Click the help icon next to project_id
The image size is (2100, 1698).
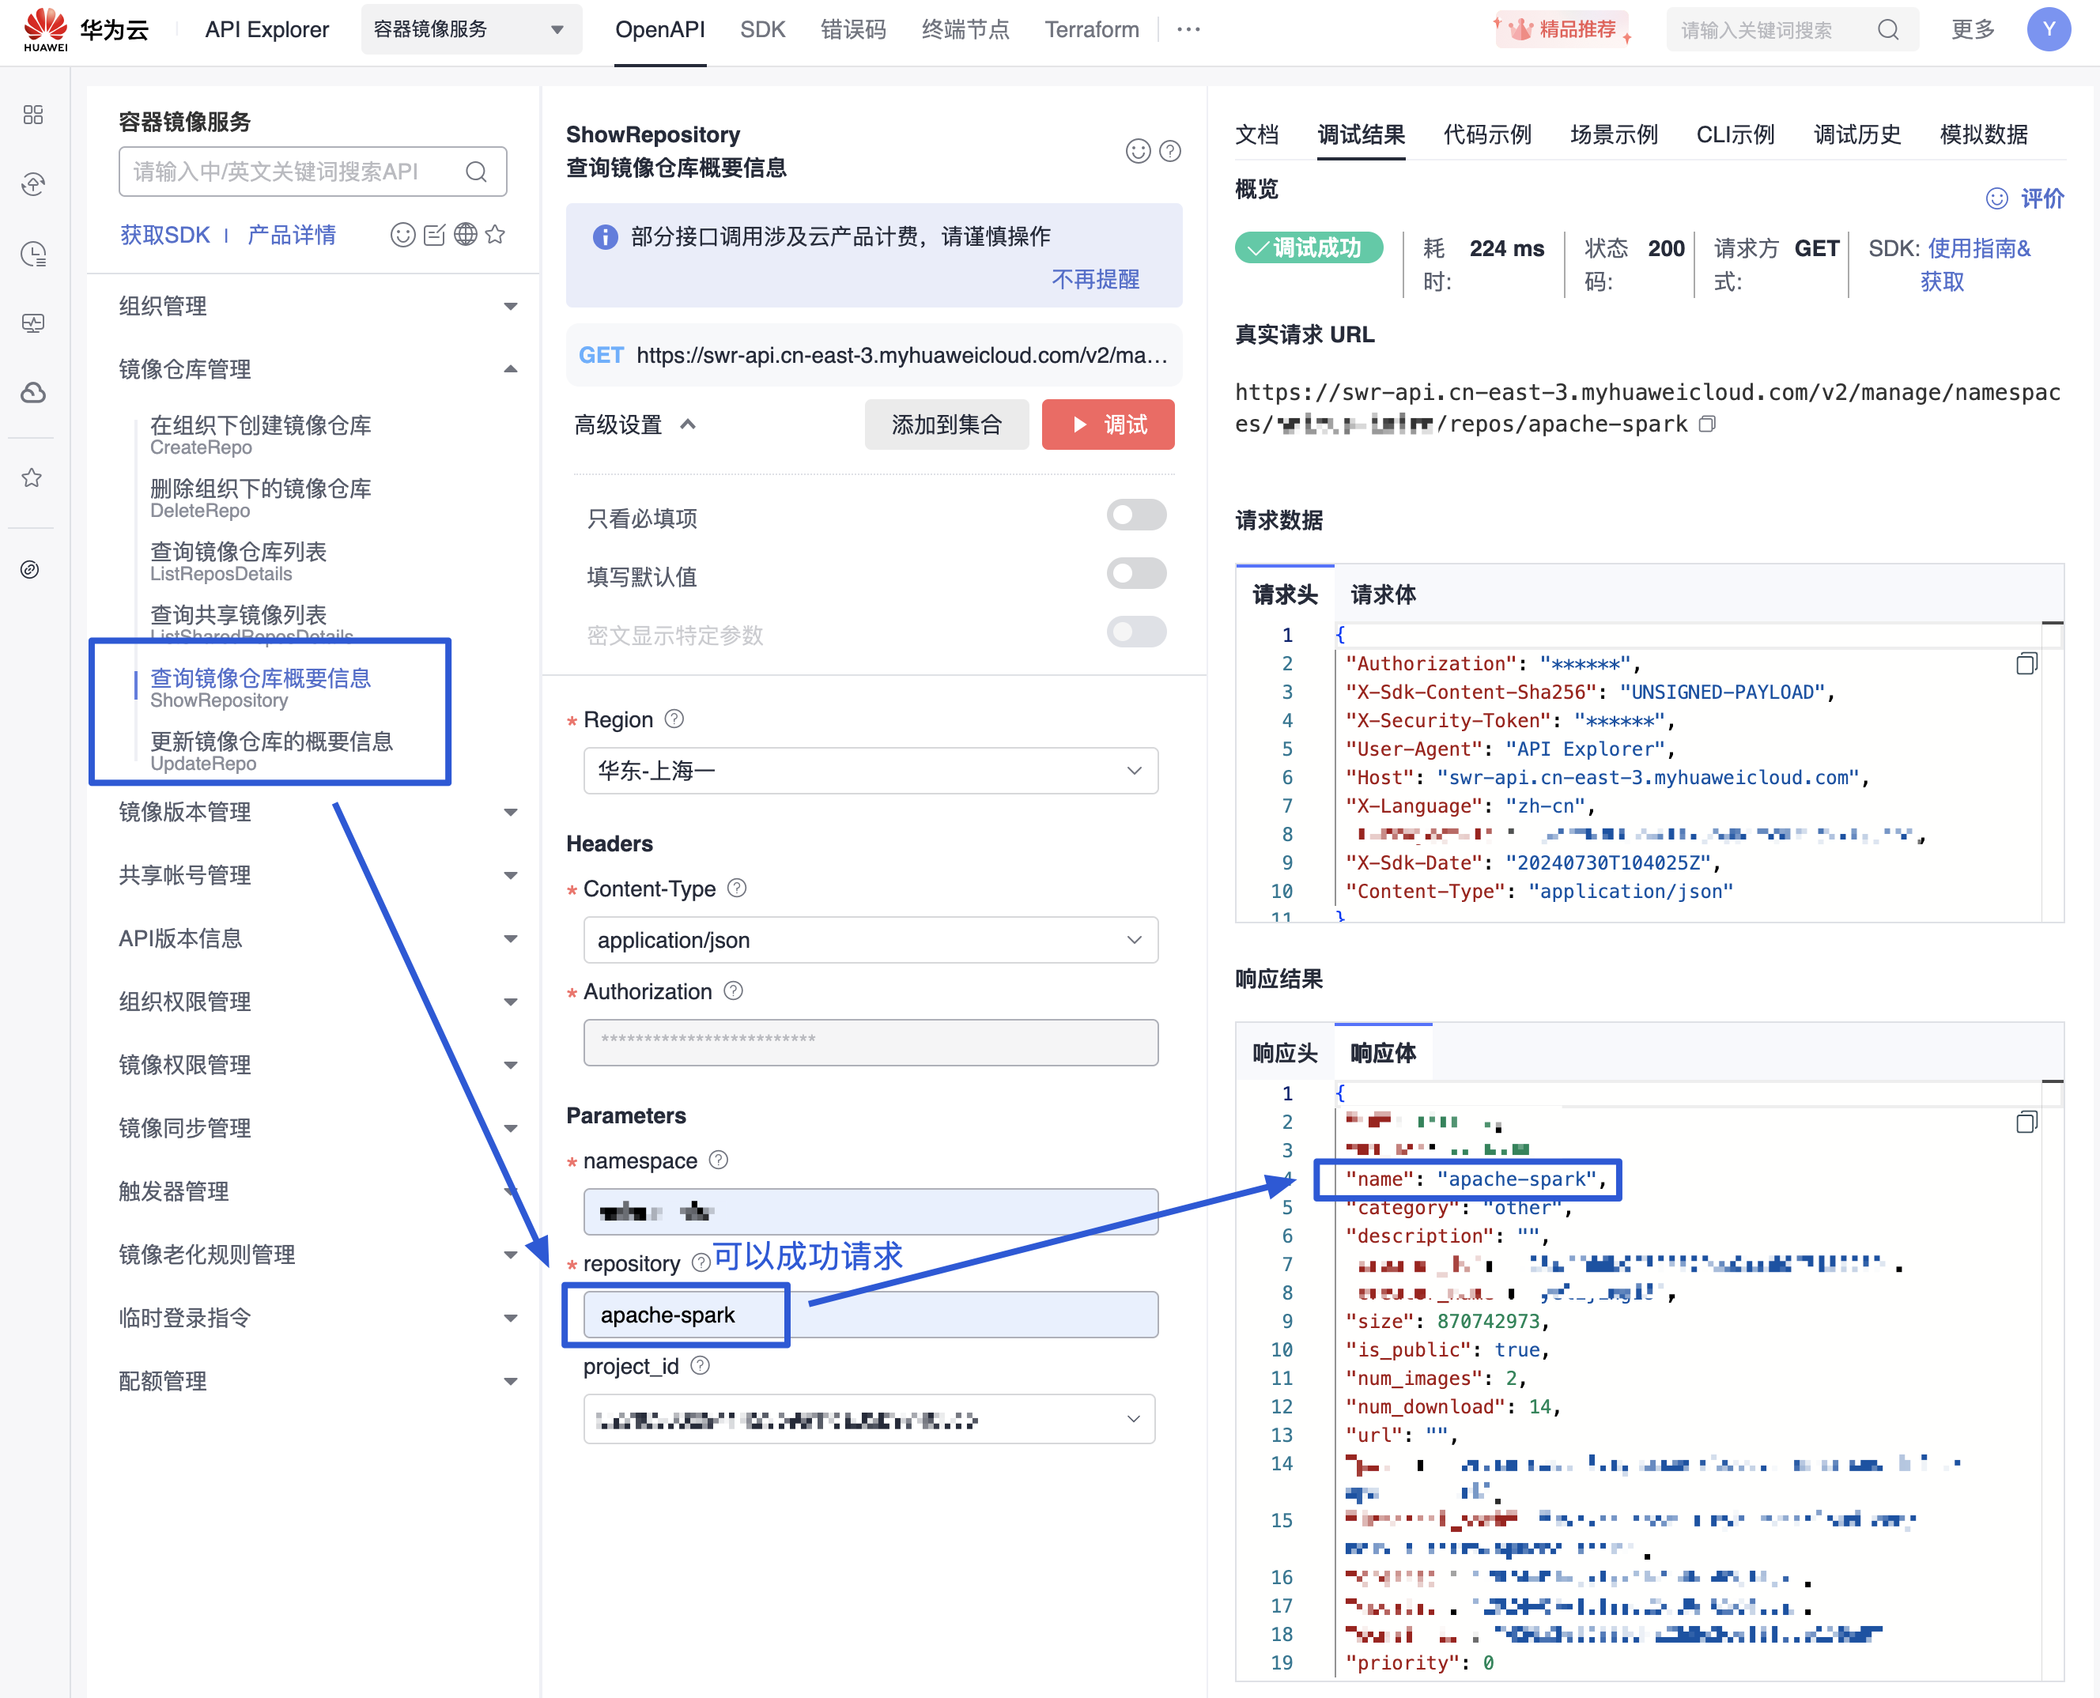point(701,1365)
